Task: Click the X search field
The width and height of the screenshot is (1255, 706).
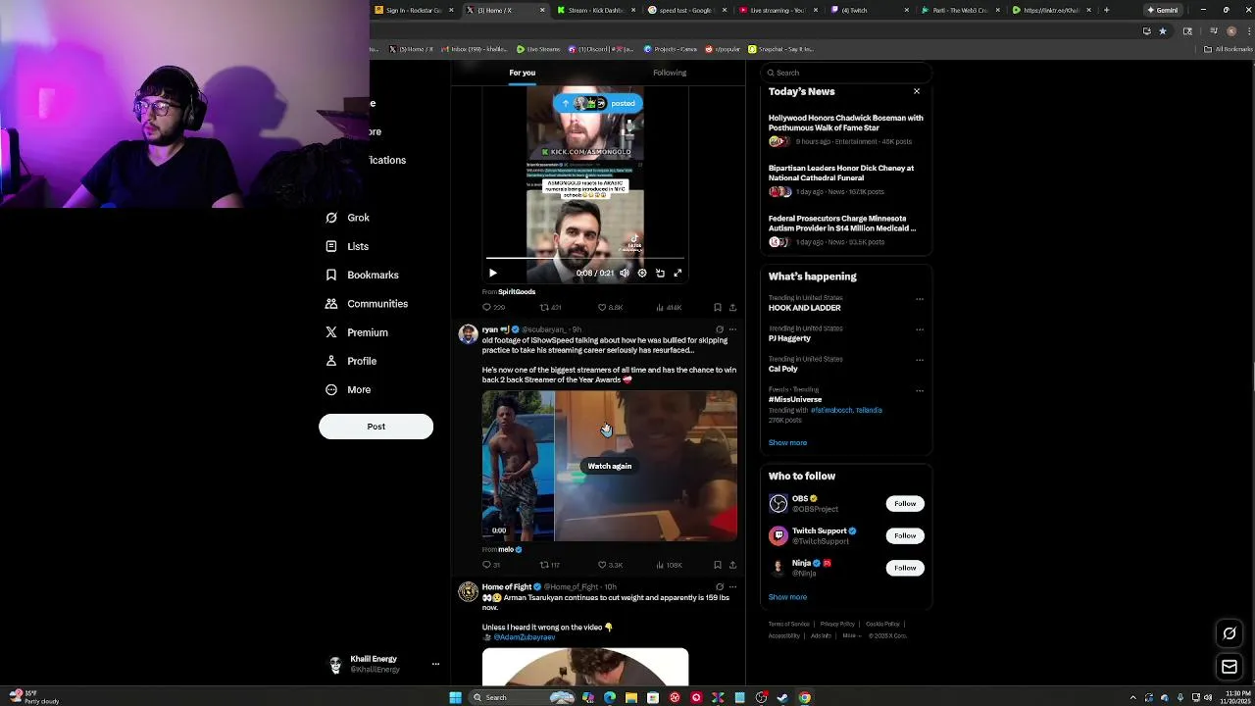Action: pos(845,73)
